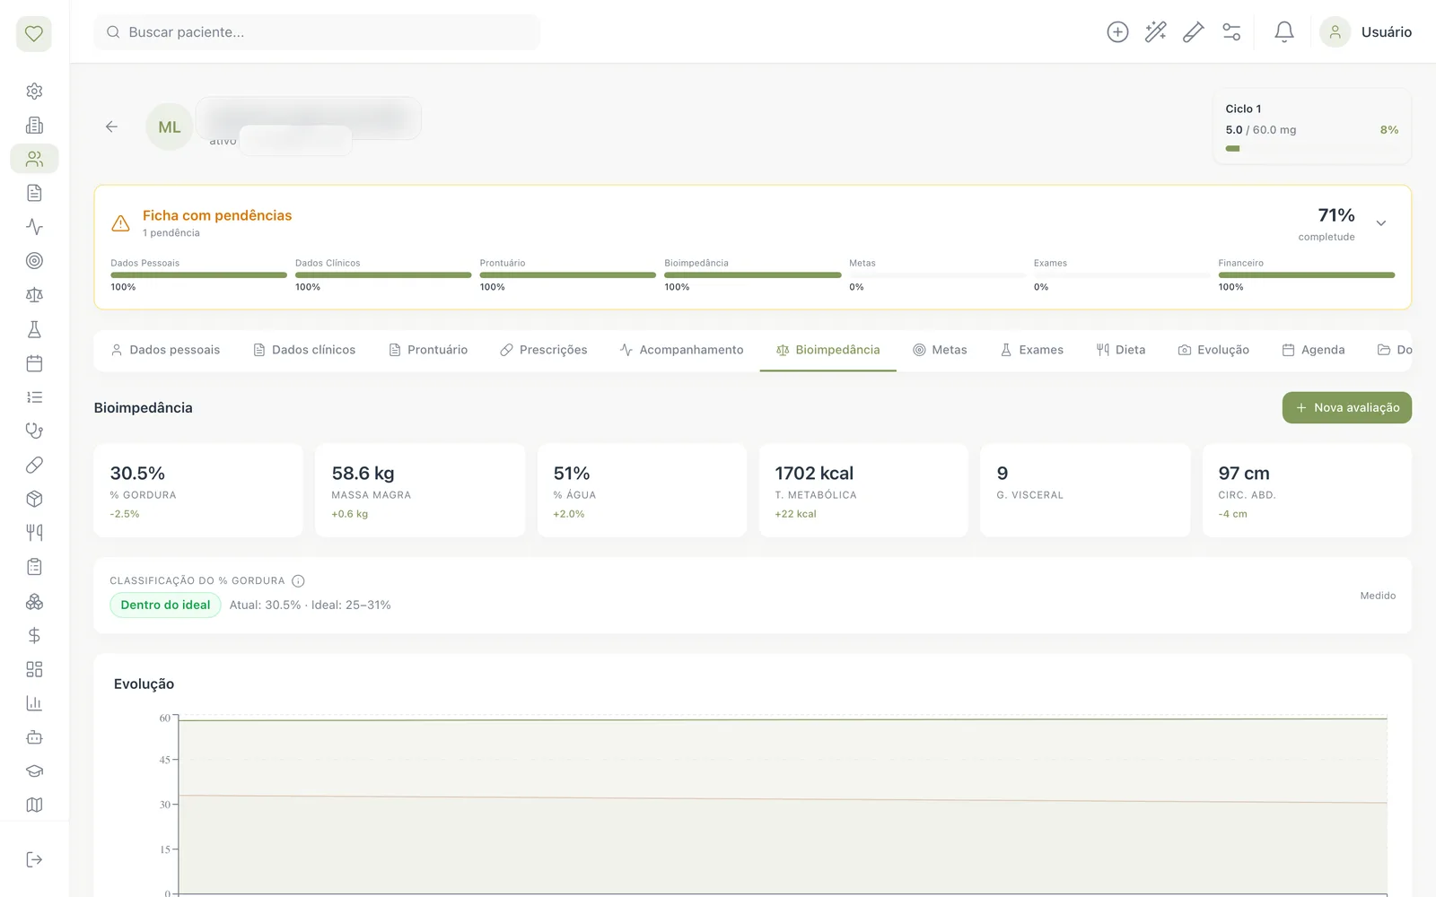This screenshot has height=897, width=1436.
Task: Click the Ciclo 1 dosage progress bar
Action: click(x=1311, y=149)
